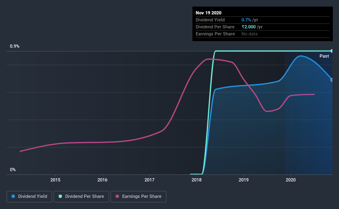The height and width of the screenshot is (209, 339).
Task: Toggle the Dividend Per Share legend button
Action: pyautogui.click(x=81, y=197)
